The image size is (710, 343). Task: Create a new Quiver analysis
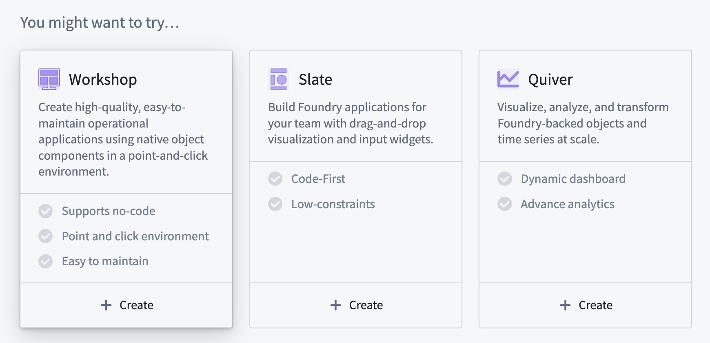[x=586, y=305]
